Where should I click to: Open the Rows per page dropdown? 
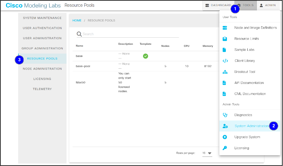click(207, 153)
